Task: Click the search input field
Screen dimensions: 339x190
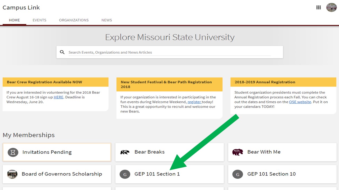Action: click(x=169, y=52)
